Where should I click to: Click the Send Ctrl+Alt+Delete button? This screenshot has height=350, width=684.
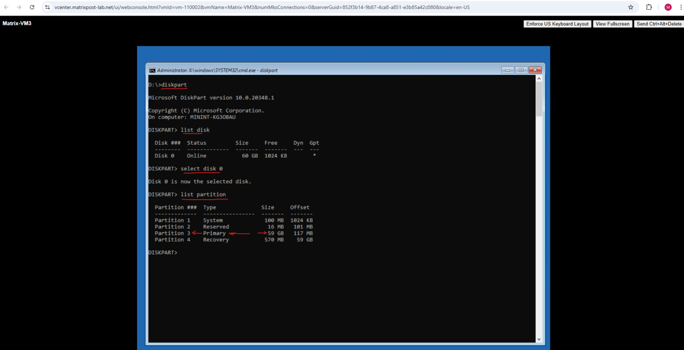click(659, 24)
